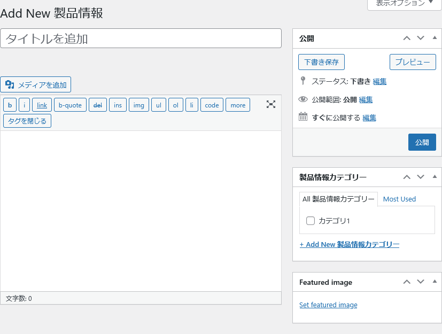Switch to the Most Used tab

click(x=399, y=199)
